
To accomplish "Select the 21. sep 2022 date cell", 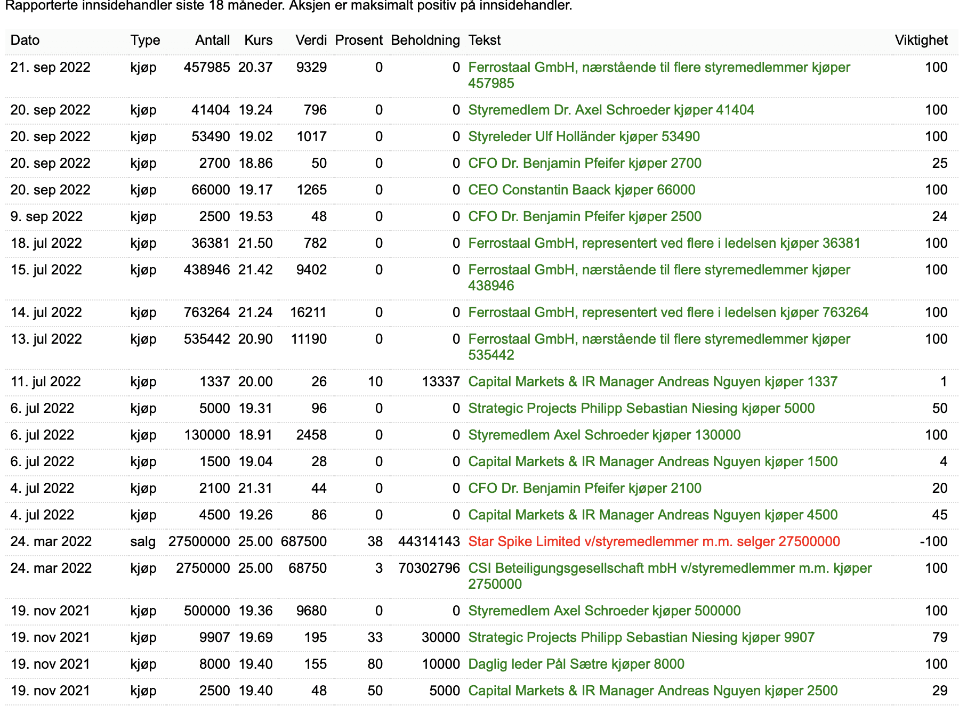I will coord(51,68).
